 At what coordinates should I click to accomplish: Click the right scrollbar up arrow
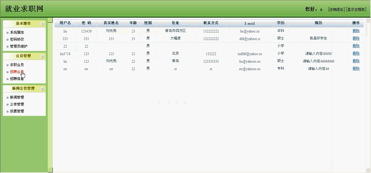[368, 20]
